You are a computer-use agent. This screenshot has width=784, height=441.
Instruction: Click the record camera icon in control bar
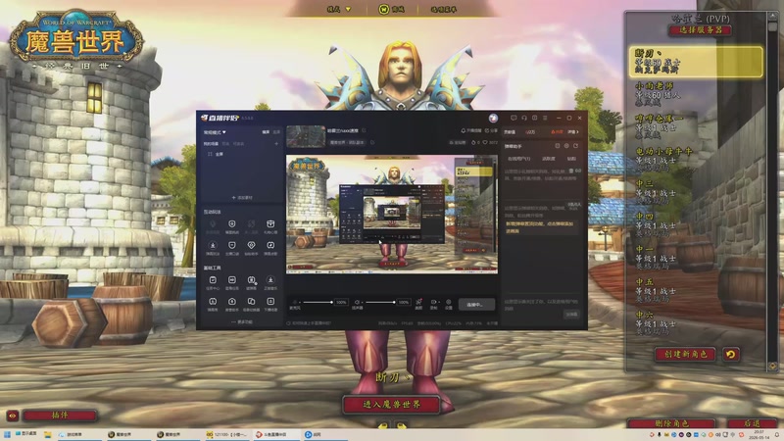pos(433,302)
